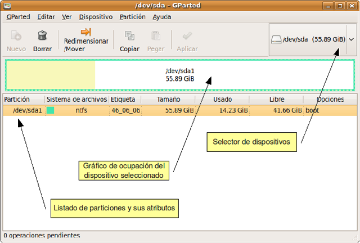360x243 pixels.
Task: Click the Aplicar checkmark icon
Action: (x=187, y=36)
